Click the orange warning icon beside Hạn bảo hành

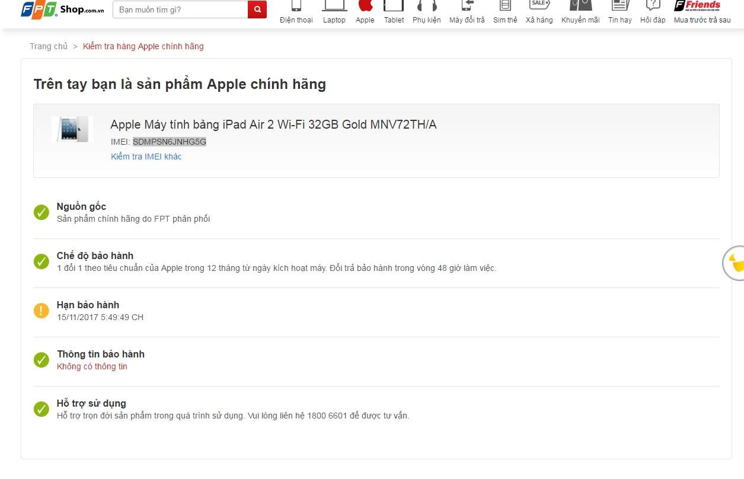tap(41, 311)
